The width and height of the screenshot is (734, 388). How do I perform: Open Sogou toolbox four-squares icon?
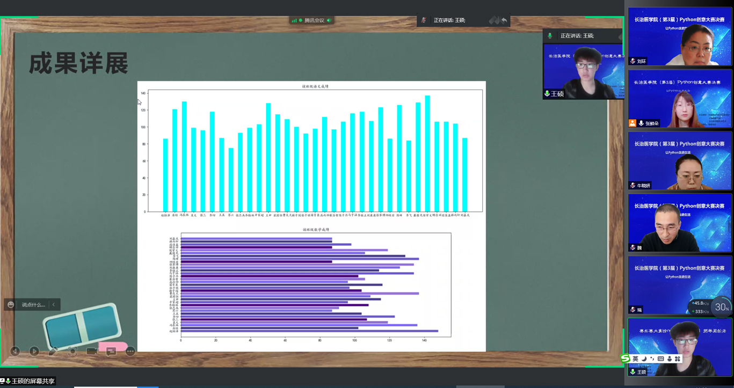[x=678, y=358]
